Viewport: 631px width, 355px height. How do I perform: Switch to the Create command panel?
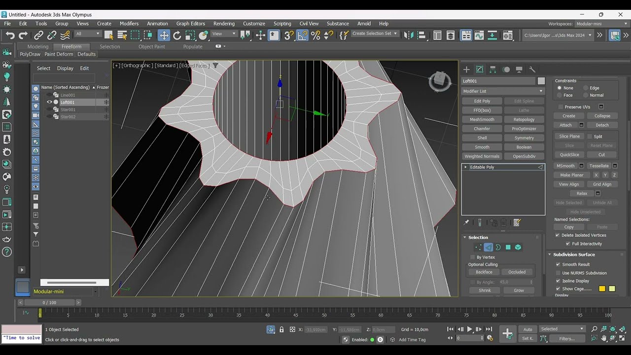466,70
